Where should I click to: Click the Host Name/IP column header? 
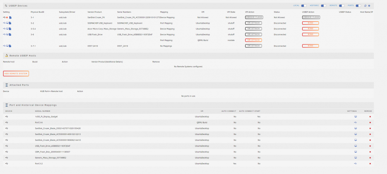pyautogui.click(x=366, y=12)
